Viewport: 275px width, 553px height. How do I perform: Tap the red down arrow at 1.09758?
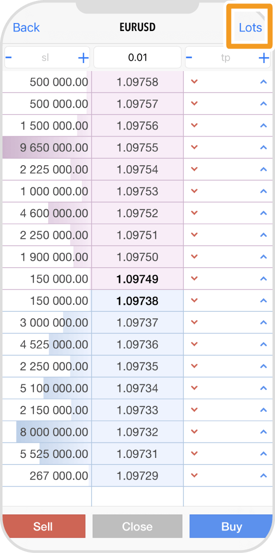click(x=194, y=82)
